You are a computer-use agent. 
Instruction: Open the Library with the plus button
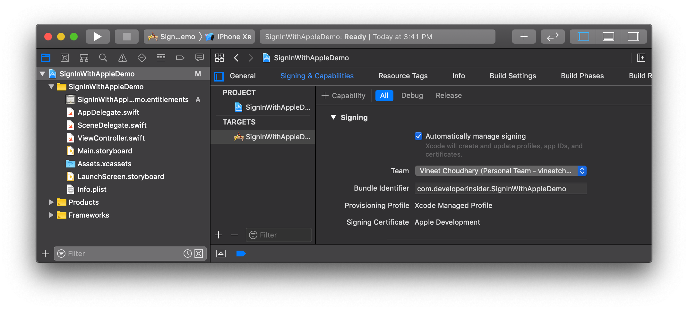524,37
